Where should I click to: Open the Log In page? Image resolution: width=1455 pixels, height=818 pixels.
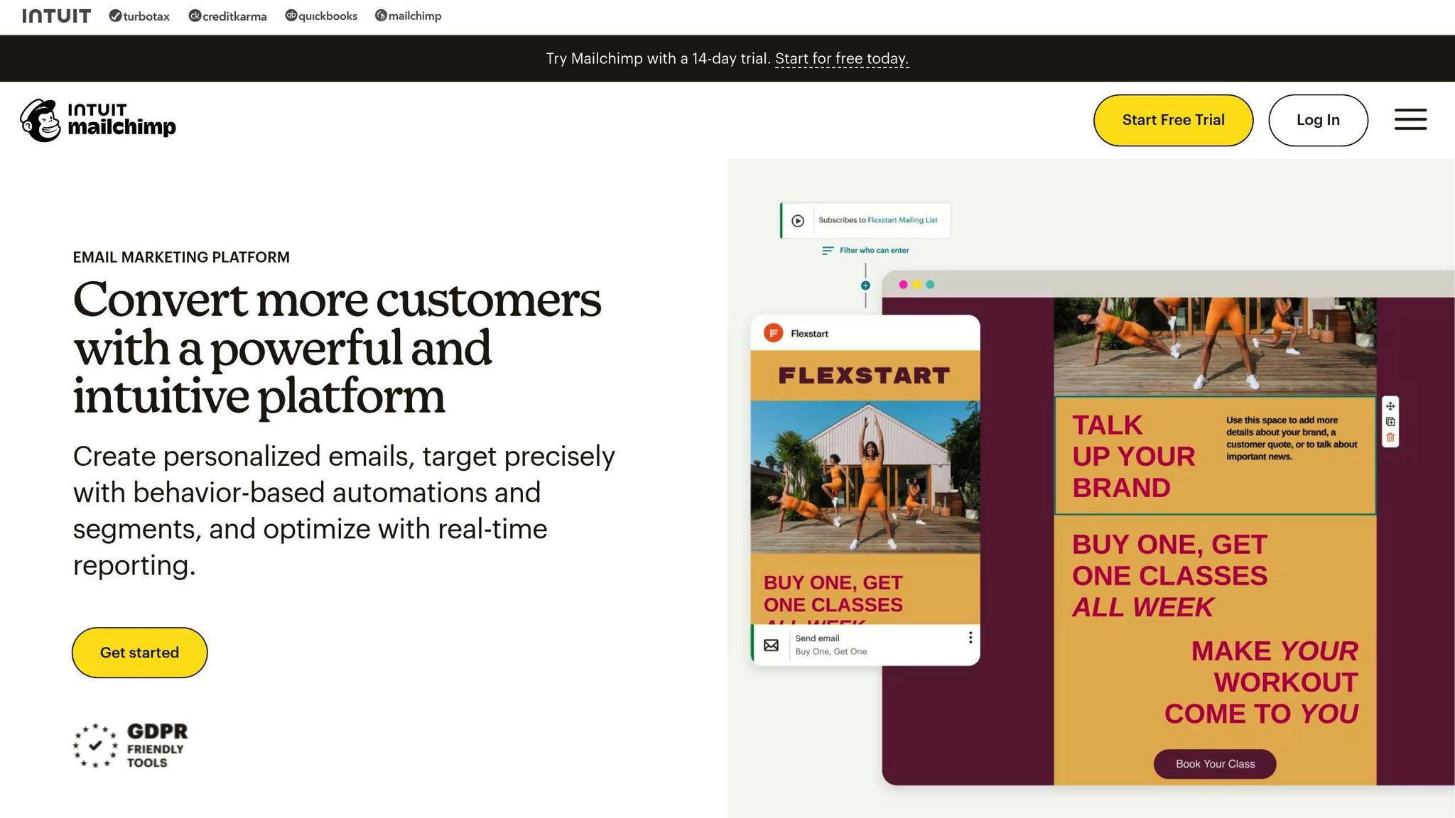click(1318, 120)
